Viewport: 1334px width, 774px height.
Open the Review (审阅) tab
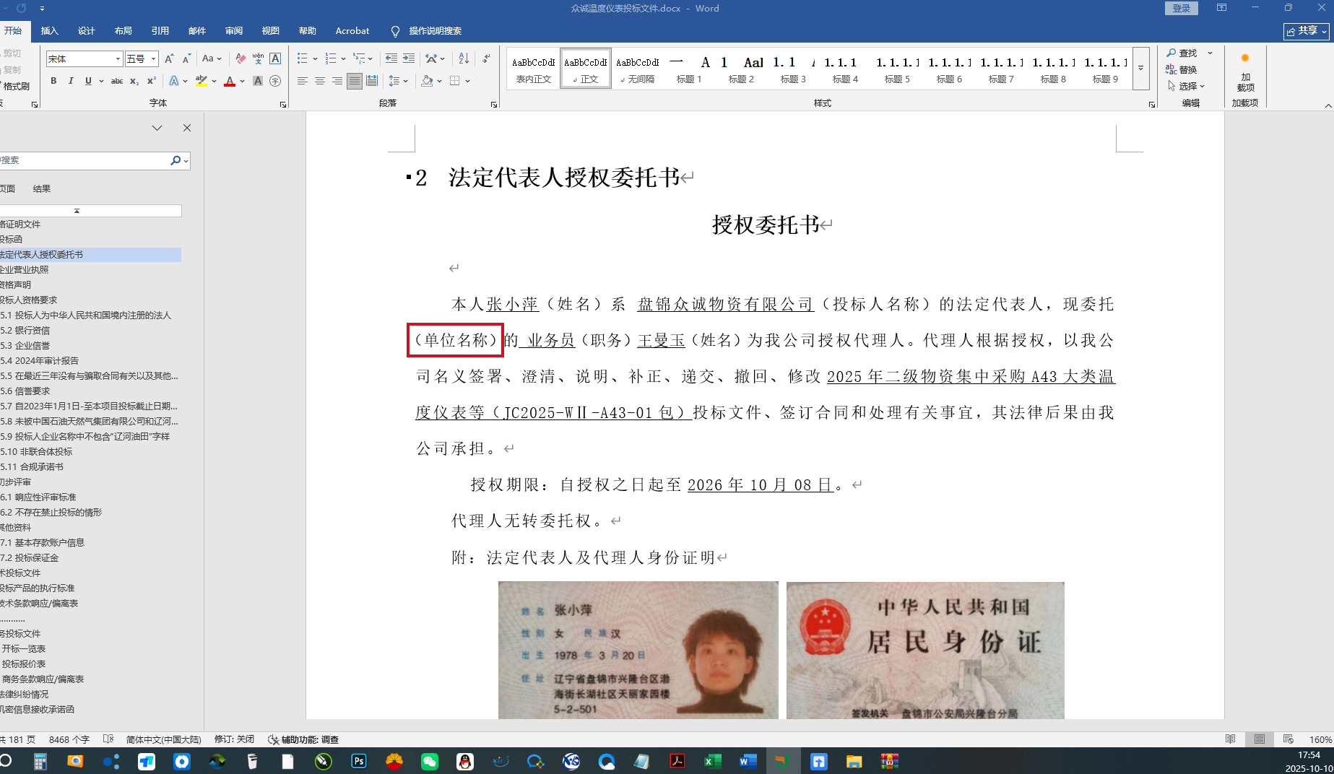(234, 31)
